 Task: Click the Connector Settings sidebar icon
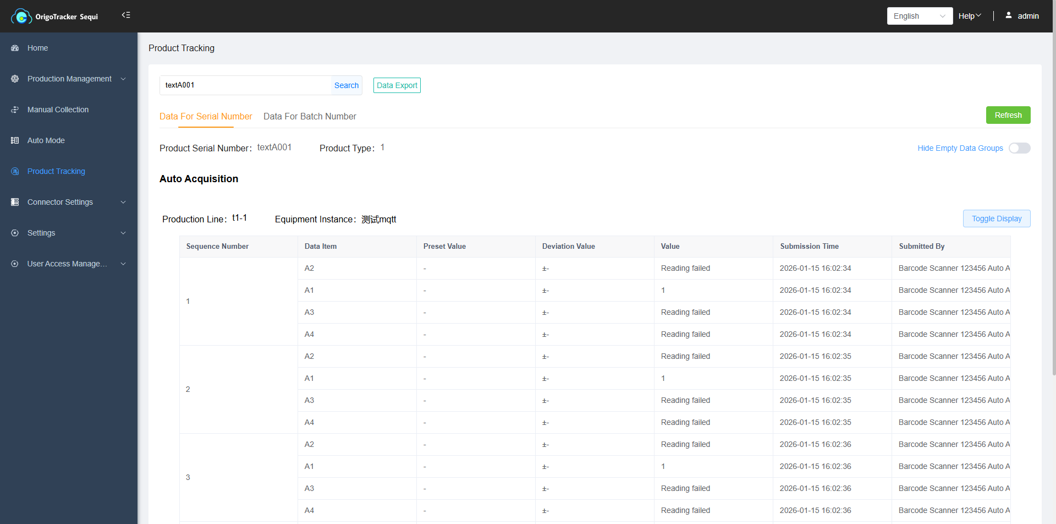tap(15, 203)
